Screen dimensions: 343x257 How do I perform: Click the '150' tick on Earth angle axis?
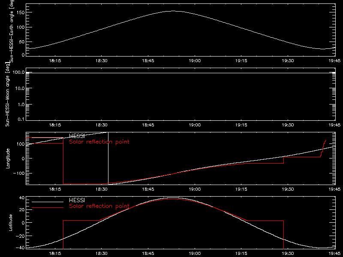pyautogui.click(x=20, y=12)
